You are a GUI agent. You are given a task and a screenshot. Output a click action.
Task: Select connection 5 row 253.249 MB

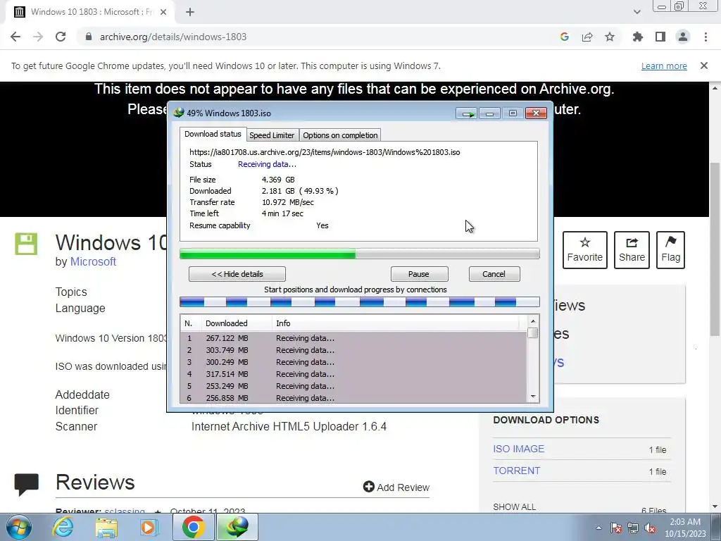click(353, 386)
